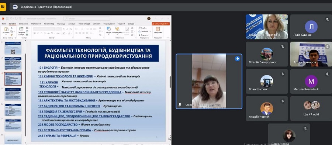This screenshot has width=332, height=145.
Task: Click the Arrange (Упорядкувати) icon
Action: (117, 29)
